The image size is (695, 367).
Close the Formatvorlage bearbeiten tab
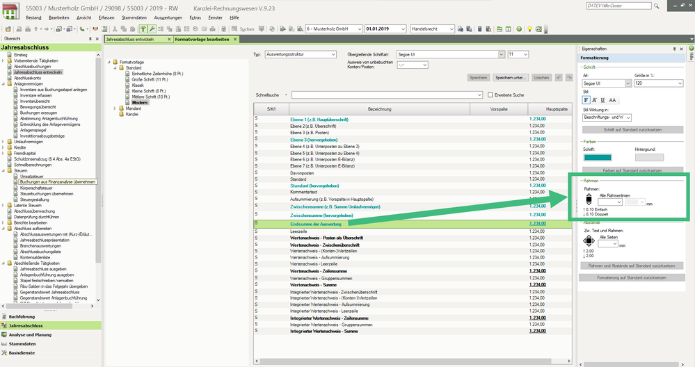tap(235, 40)
